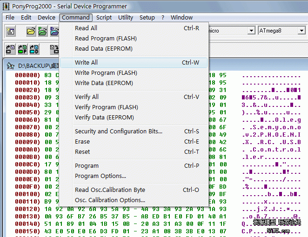Open the Utility menu
This screenshot has height=237, width=308.
coord(126,18)
